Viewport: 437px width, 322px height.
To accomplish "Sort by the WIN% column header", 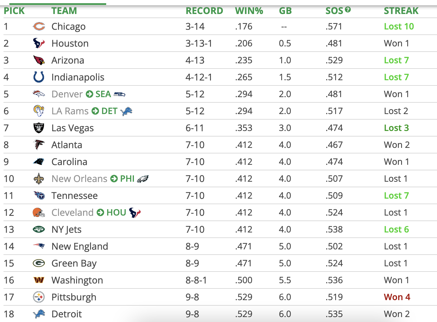I will (x=249, y=11).
